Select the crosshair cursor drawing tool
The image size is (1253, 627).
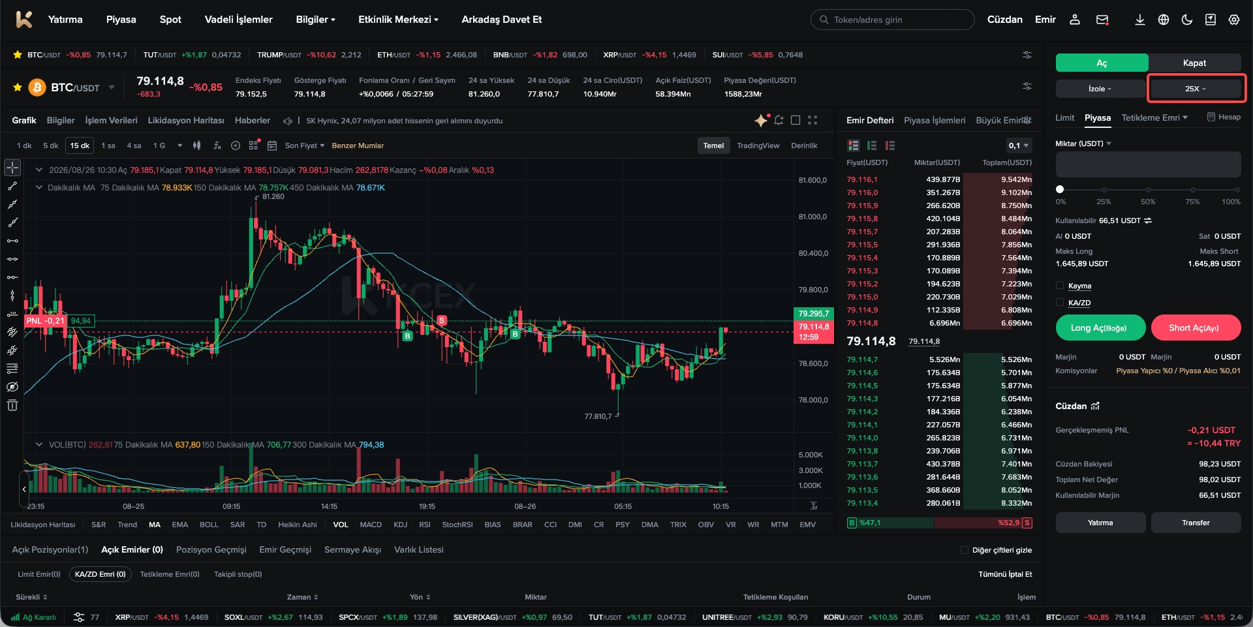12,168
